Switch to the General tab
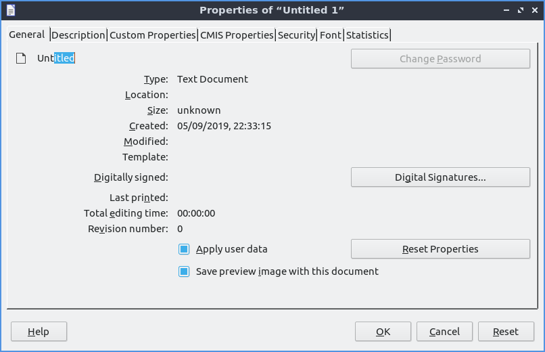545x352 pixels. [x=27, y=35]
